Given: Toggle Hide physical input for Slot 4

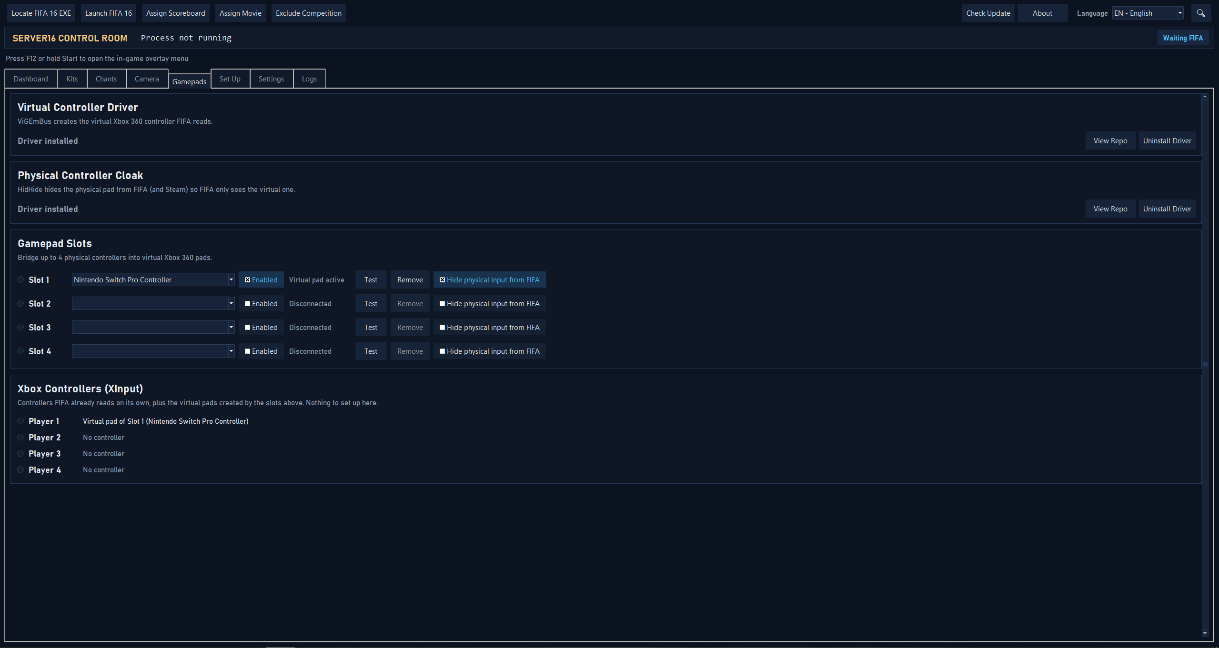Looking at the screenshot, I should [489, 351].
